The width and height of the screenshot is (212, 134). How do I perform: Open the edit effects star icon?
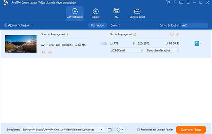click(43, 52)
